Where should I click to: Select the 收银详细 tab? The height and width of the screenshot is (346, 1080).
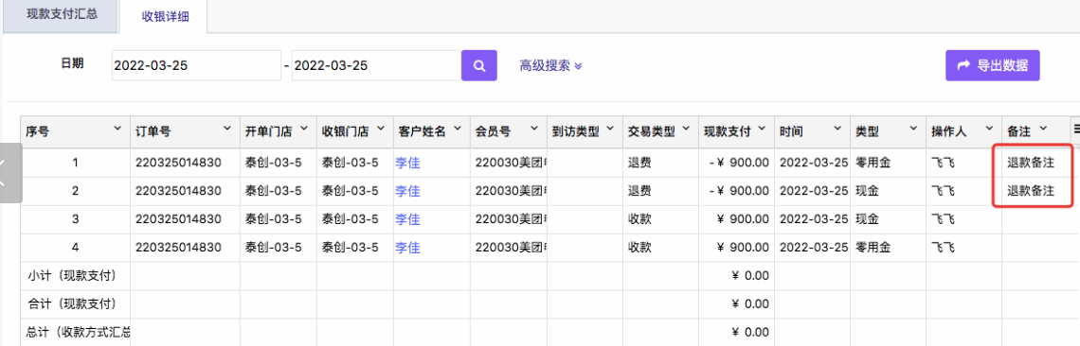click(x=165, y=15)
